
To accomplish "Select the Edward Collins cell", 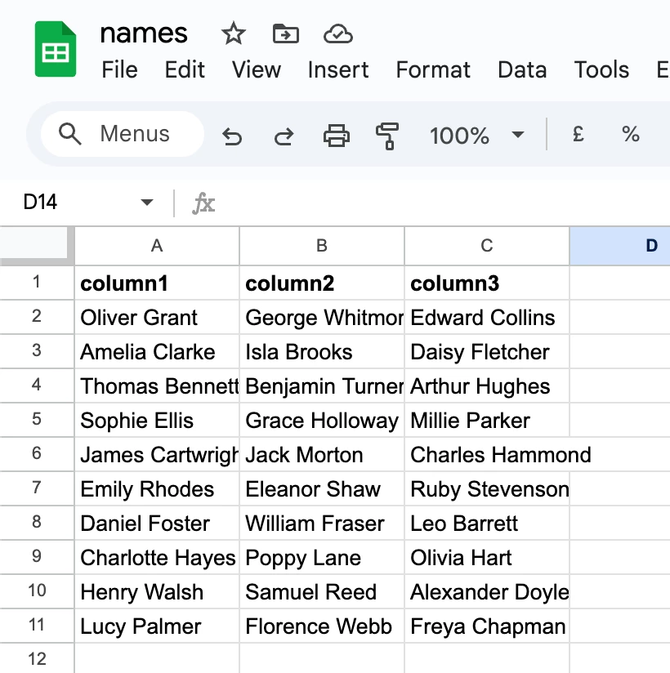I will 487,317.
